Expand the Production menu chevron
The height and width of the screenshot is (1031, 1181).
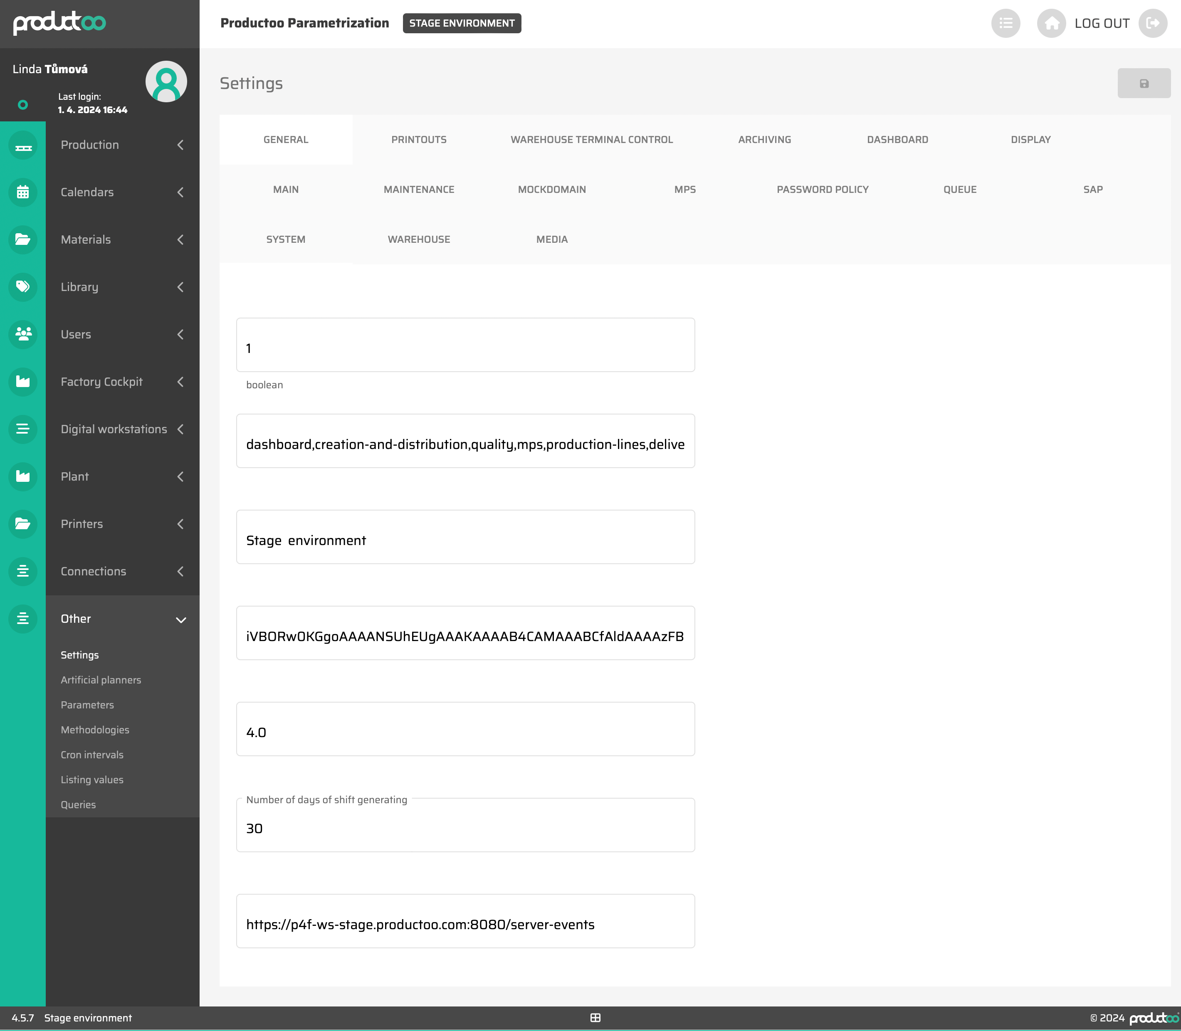point(180,145)
